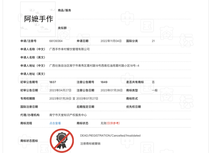Select applicant name 广西手作幸村餐饮管理有限公司

69,49
